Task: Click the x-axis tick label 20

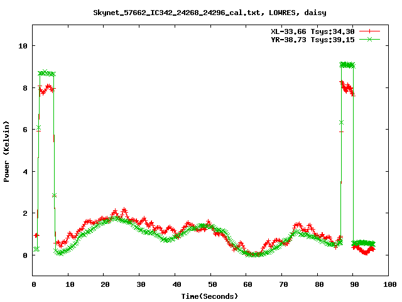Action: point(105,284)
